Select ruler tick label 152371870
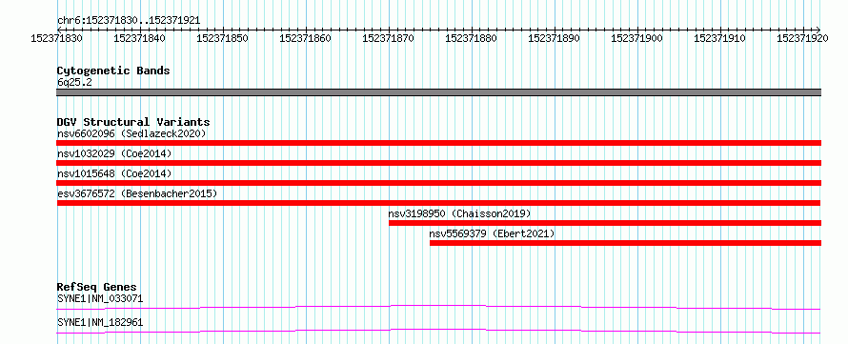This screenshot has width=848, height=344. [389, 38]
